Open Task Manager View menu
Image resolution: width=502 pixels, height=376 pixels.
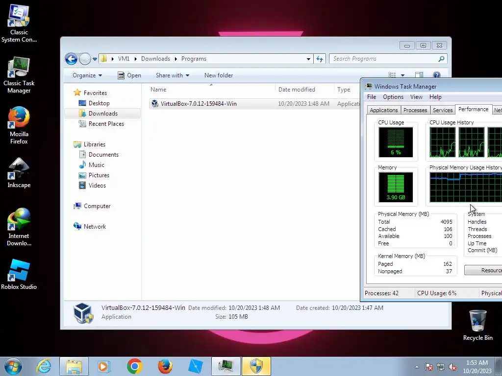point(416,97)
